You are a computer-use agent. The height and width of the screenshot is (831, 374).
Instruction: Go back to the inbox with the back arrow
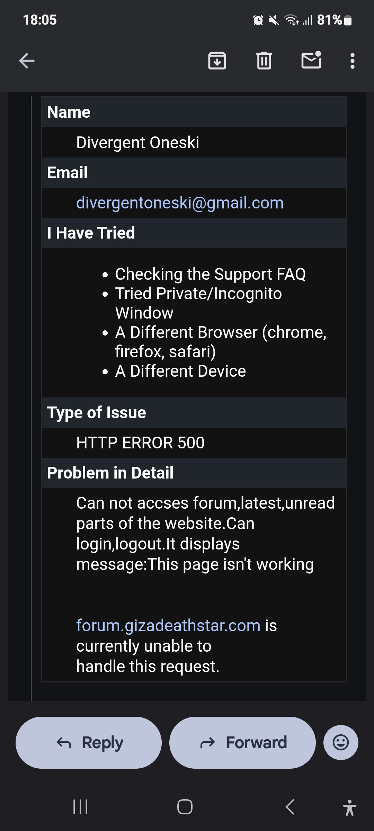click(27, 61)
